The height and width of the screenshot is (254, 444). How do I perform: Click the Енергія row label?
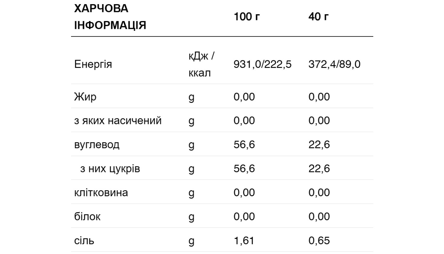(x=93, y=64)
